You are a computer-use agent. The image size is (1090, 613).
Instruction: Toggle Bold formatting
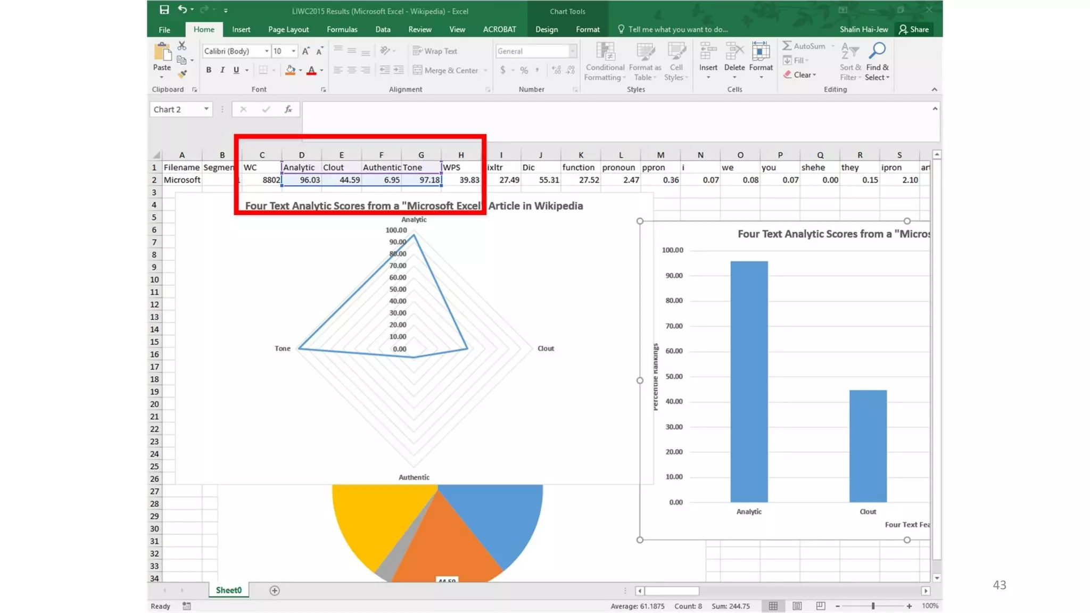click(x=209, y=70)
